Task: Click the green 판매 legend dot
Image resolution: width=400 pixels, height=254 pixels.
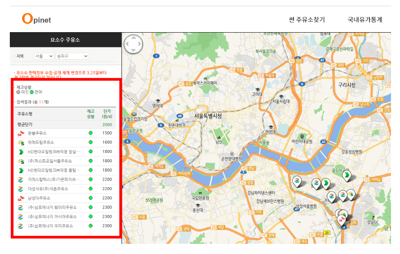Action: pyautogui.click(x=32, y=92)
